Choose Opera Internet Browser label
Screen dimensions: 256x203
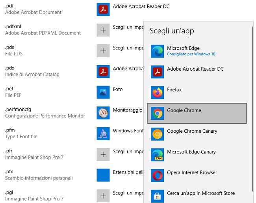(192, 172)
